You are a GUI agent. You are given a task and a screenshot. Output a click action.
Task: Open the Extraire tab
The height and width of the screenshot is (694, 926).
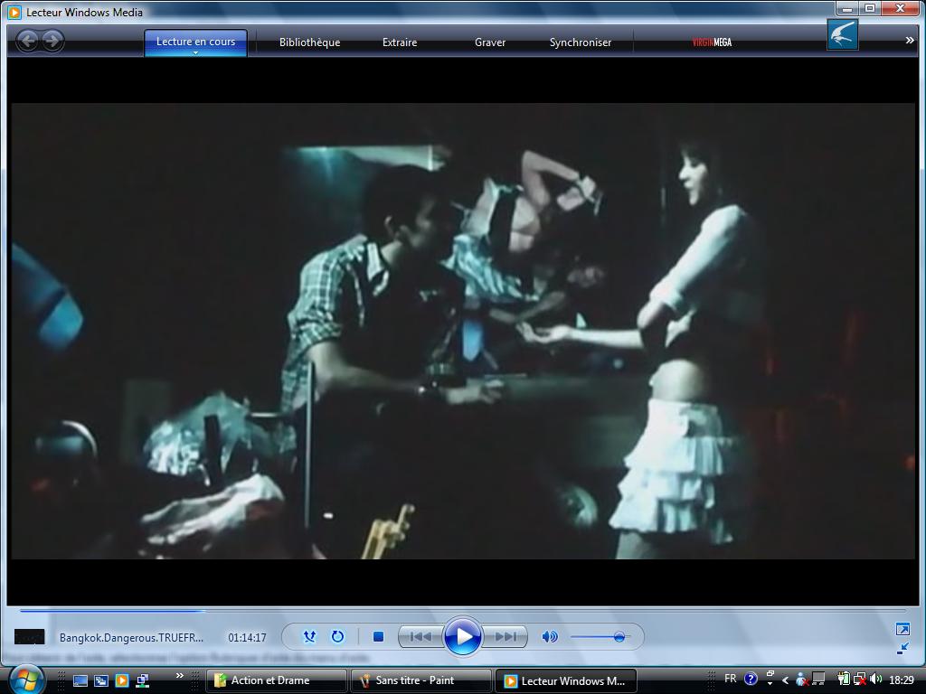click(x=400, y=42)
